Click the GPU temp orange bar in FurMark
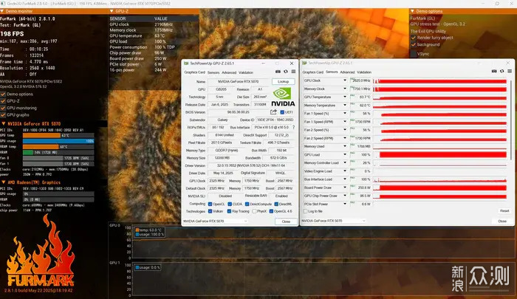 [41, 136]
